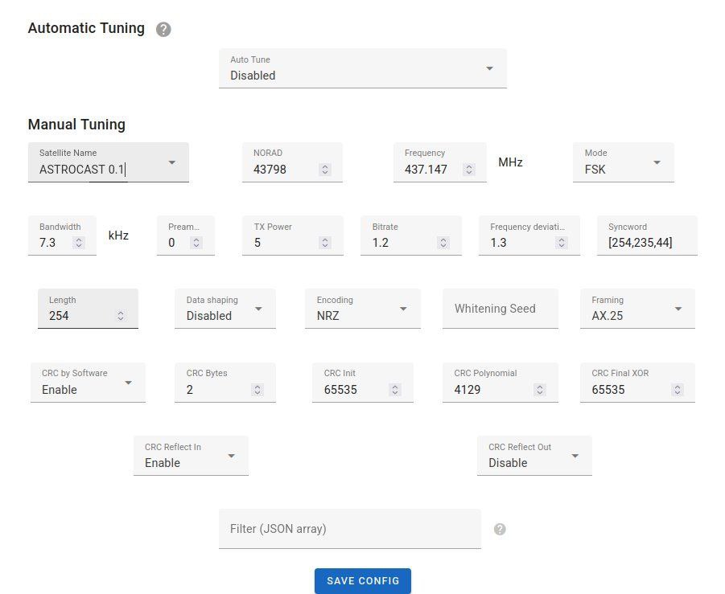The image size is (725, 594).
Task: Click the Whitening Seed field
Action: tap(500, 309)
